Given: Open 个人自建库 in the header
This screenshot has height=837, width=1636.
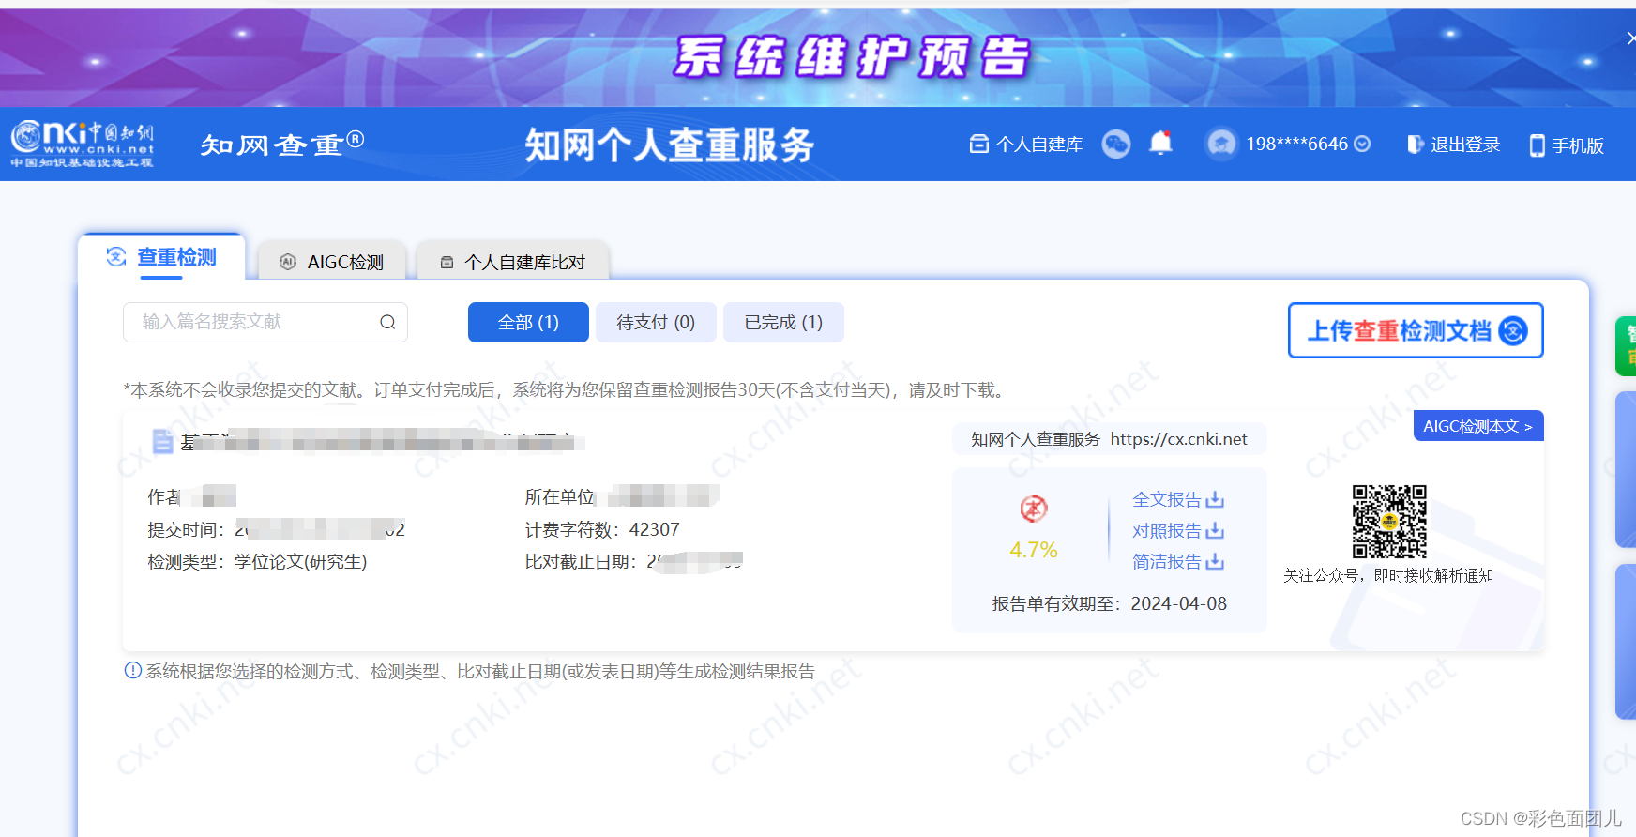Looking at the screenshot, I should point(1025,144).
